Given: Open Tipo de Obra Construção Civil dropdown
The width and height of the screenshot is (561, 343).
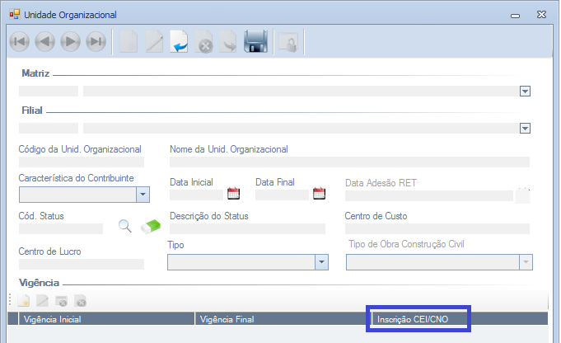Looking at the screenshot, I should click(x=526, y=262).
